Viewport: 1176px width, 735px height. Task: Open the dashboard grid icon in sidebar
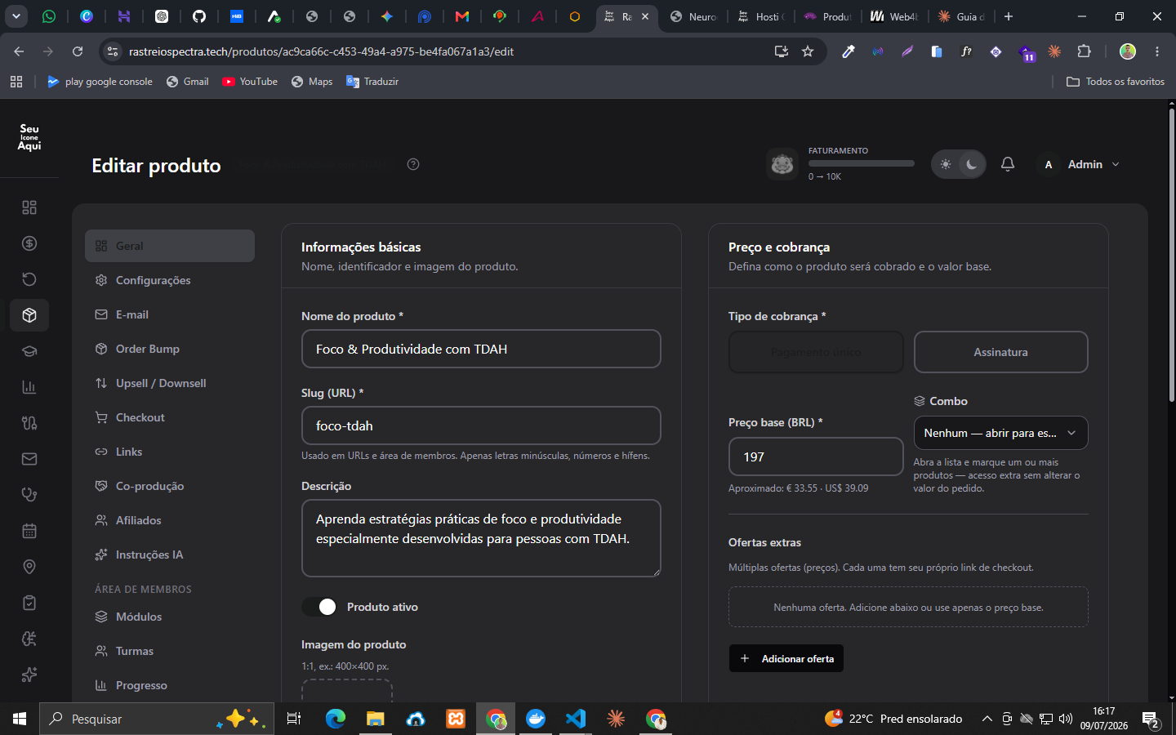click(x=29, y=207)
